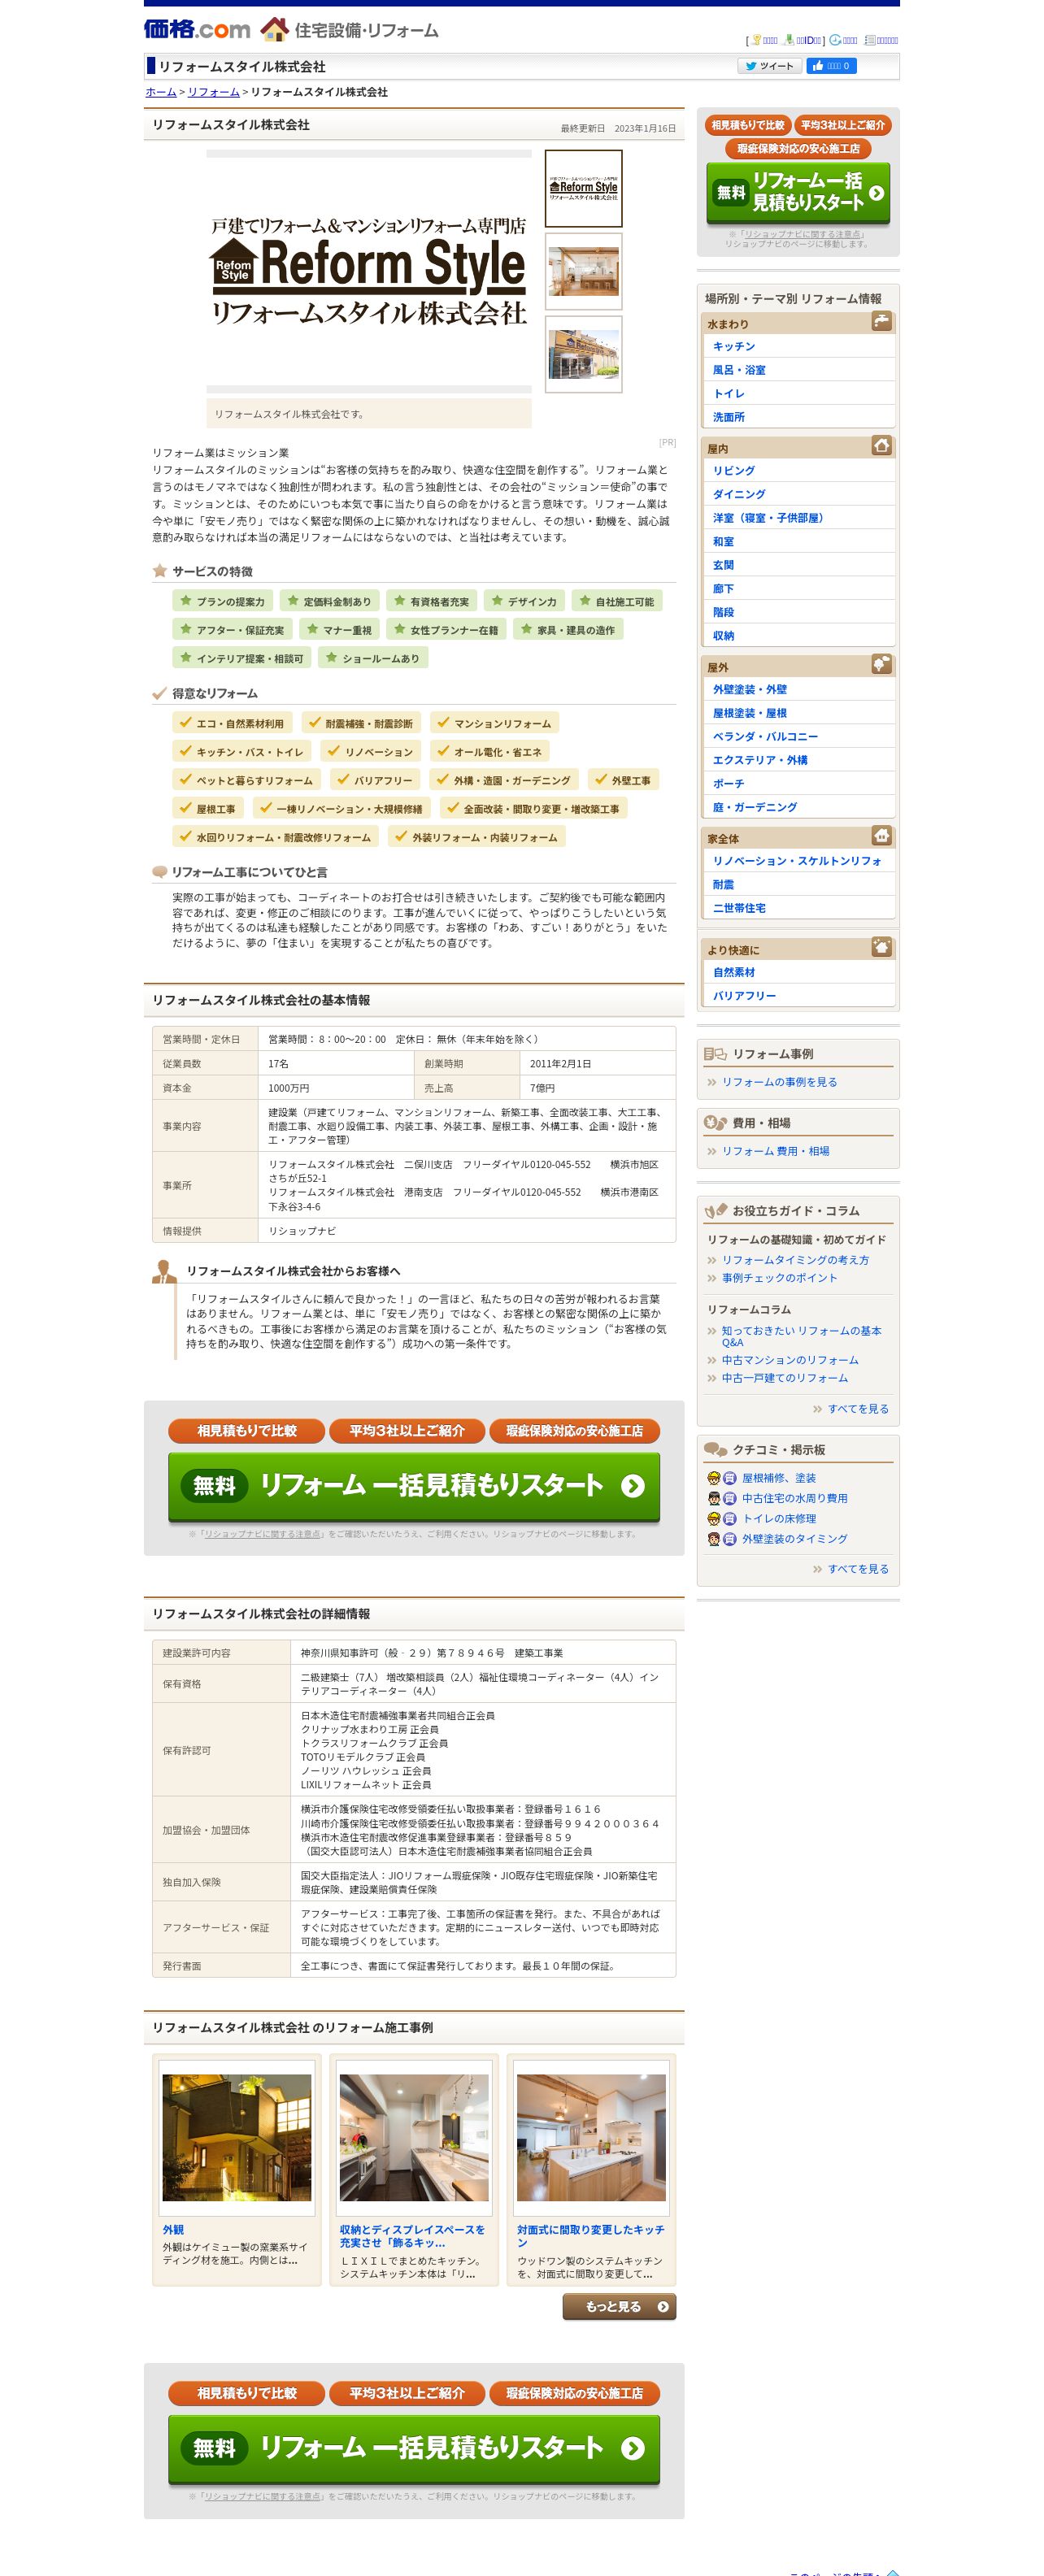Click the tree icon in the 屋外 header
Viewport: 1044px width, 2576px height.
(x=881, y=664)
